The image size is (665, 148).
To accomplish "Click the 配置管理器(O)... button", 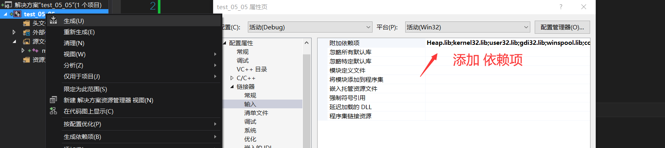I will 562,27.
